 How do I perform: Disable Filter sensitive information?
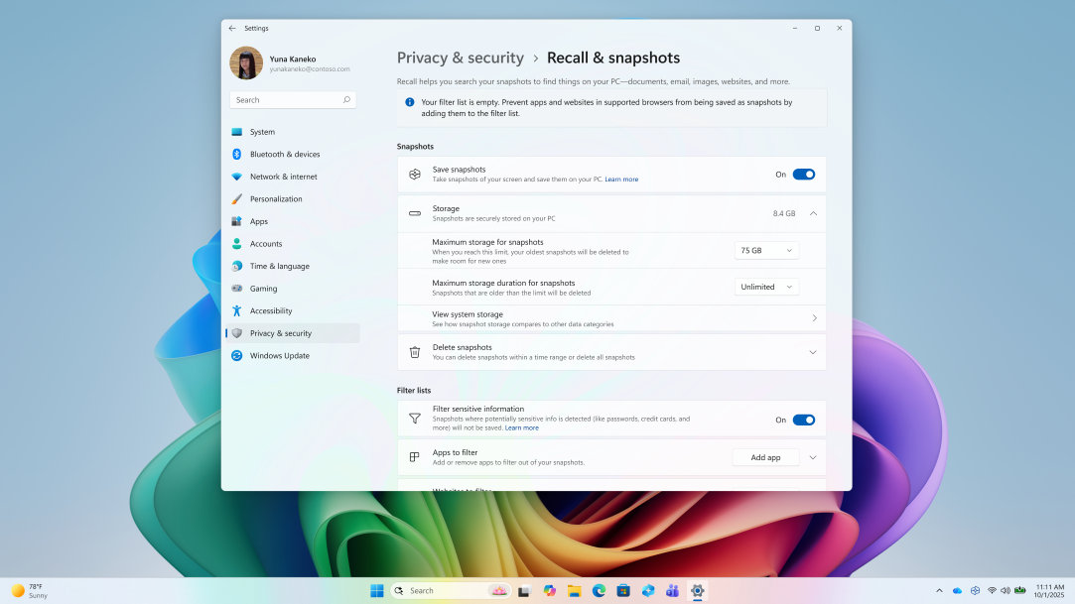click(803, 419)
